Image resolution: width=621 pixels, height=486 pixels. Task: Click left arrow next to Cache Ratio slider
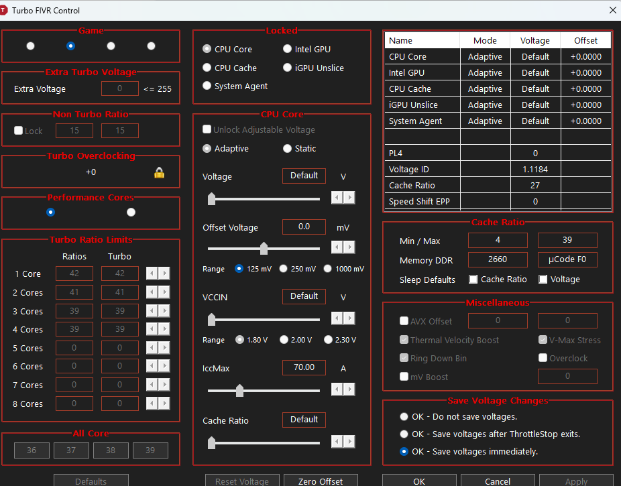(337, 442)
